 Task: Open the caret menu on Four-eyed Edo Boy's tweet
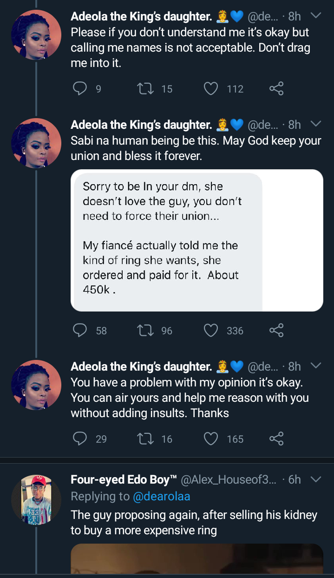point(315,478)
